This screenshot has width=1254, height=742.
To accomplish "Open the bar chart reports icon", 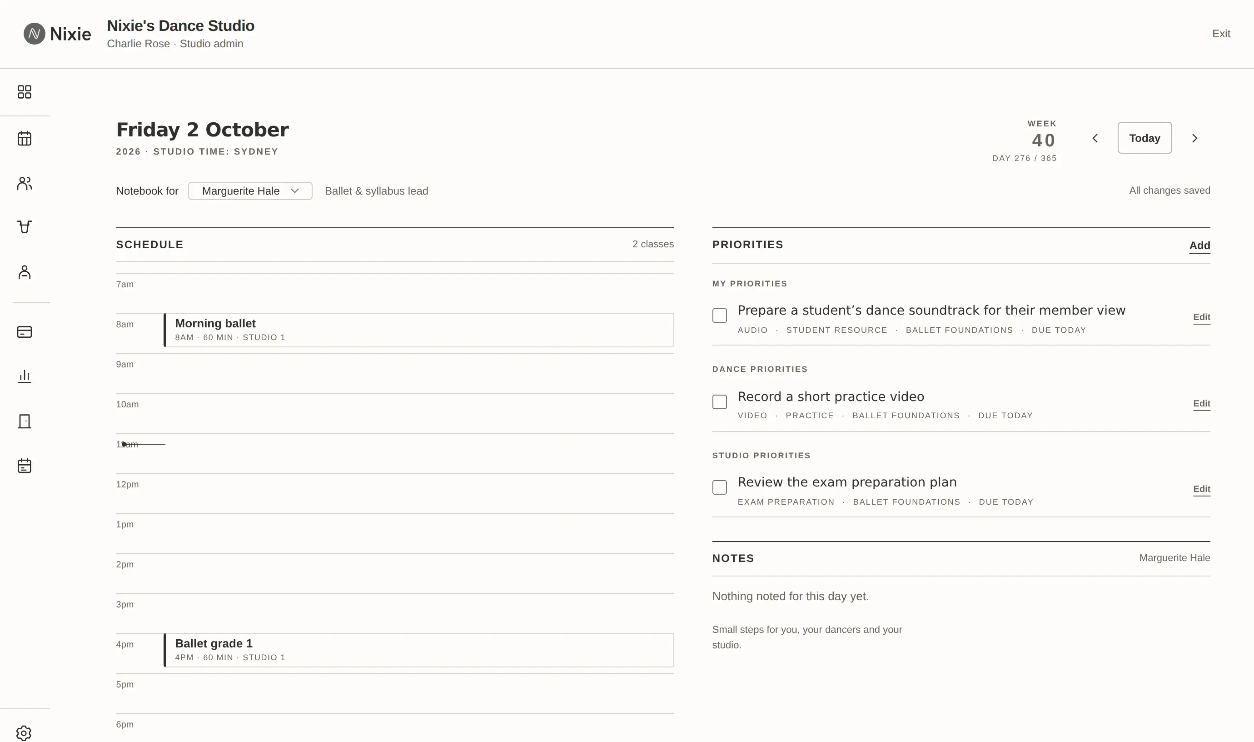I will pyautogui.click(x=25, y=376).
